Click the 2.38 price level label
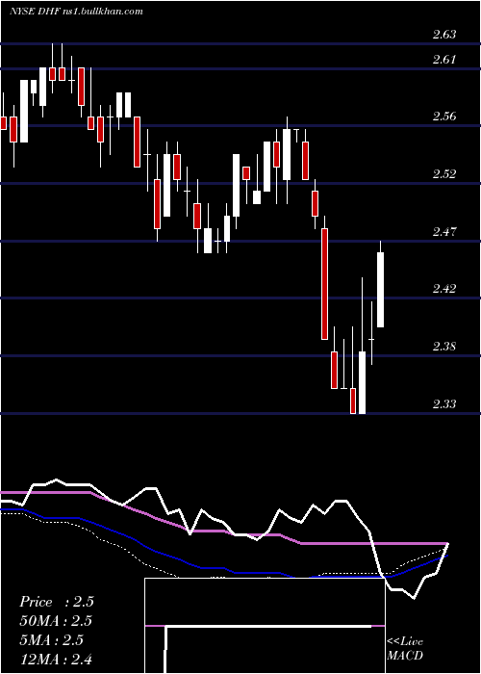The height and width of the screenshot is (674, 481). coord(444,347)
